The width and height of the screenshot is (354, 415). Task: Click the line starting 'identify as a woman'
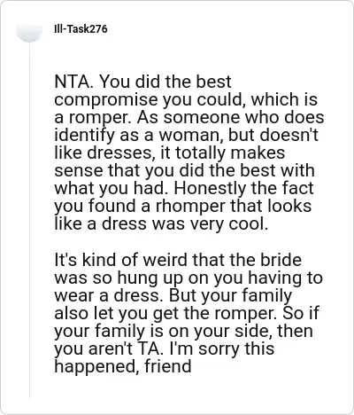(187, 135)
